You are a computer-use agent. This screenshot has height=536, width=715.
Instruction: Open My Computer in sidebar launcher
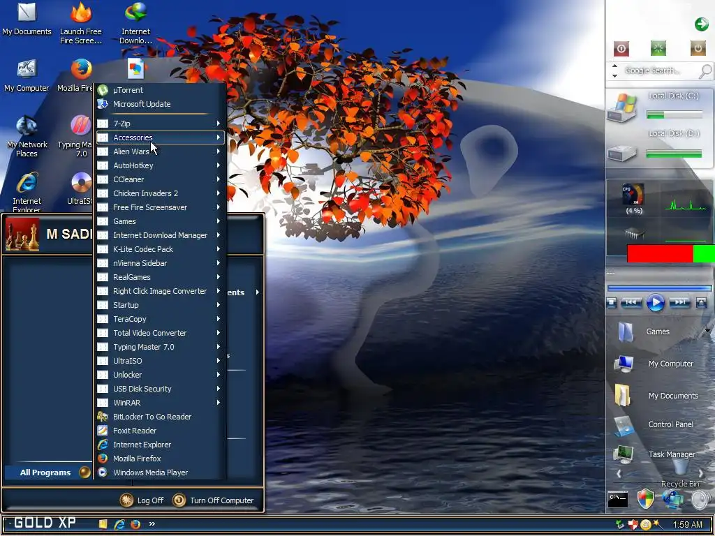(654, 364)
